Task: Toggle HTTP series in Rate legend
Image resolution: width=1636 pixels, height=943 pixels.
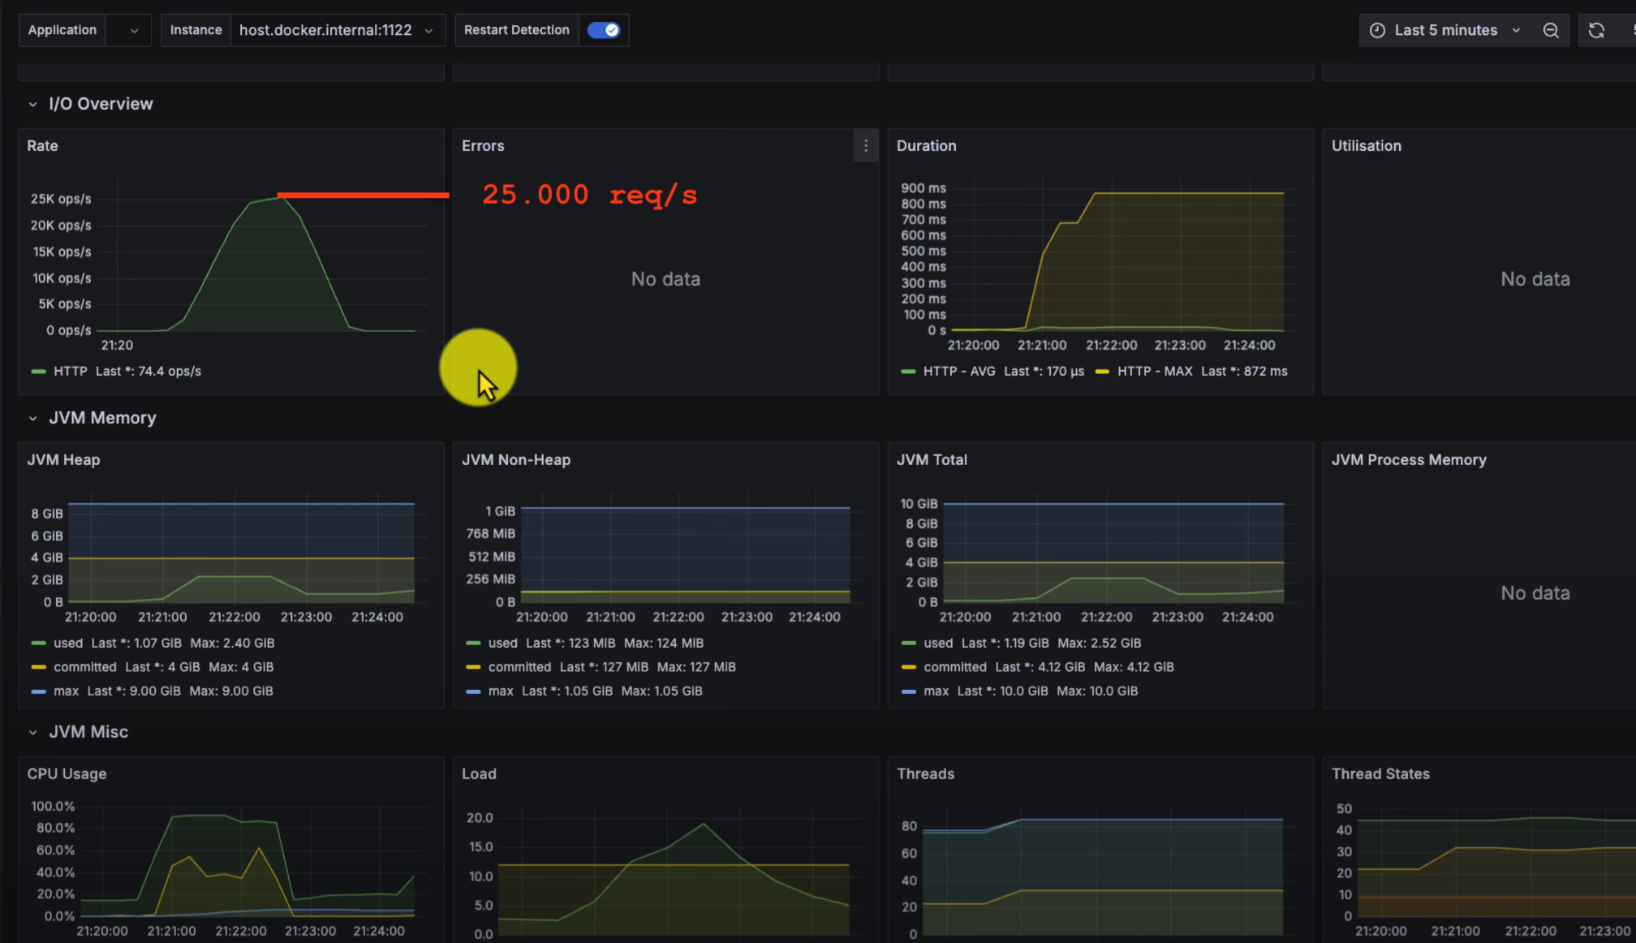Action: click(70, 372)
